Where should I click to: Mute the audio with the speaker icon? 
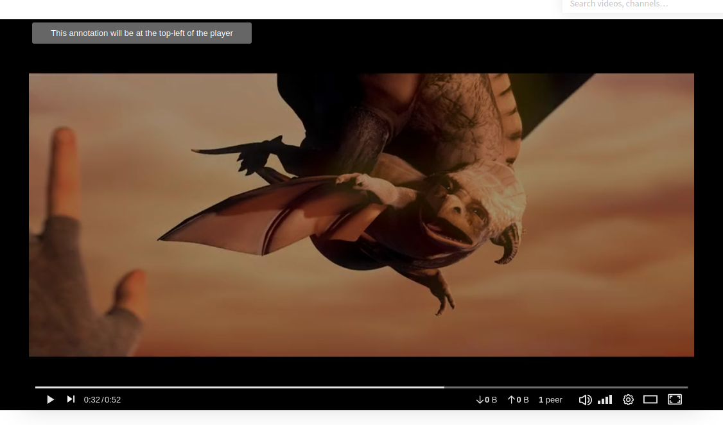point(584,399)
